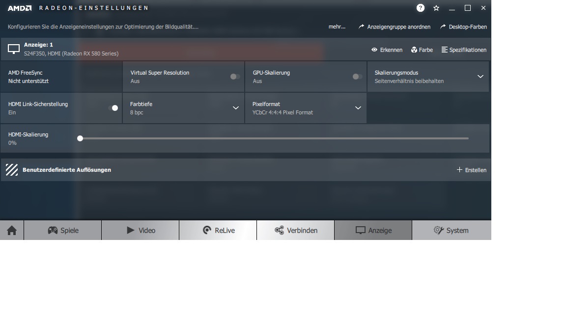The height and width of the screenshot is (318, 566).
Task: Open the Pixelformat dropdown
Action: pos(358,108)
